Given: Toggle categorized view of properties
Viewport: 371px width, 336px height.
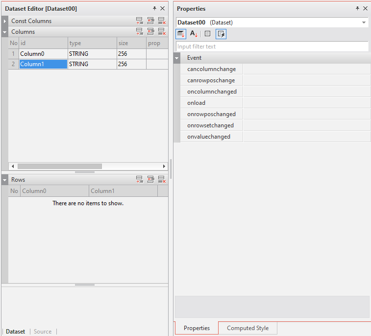Looking at the screenshot, I should click(181, 34).
